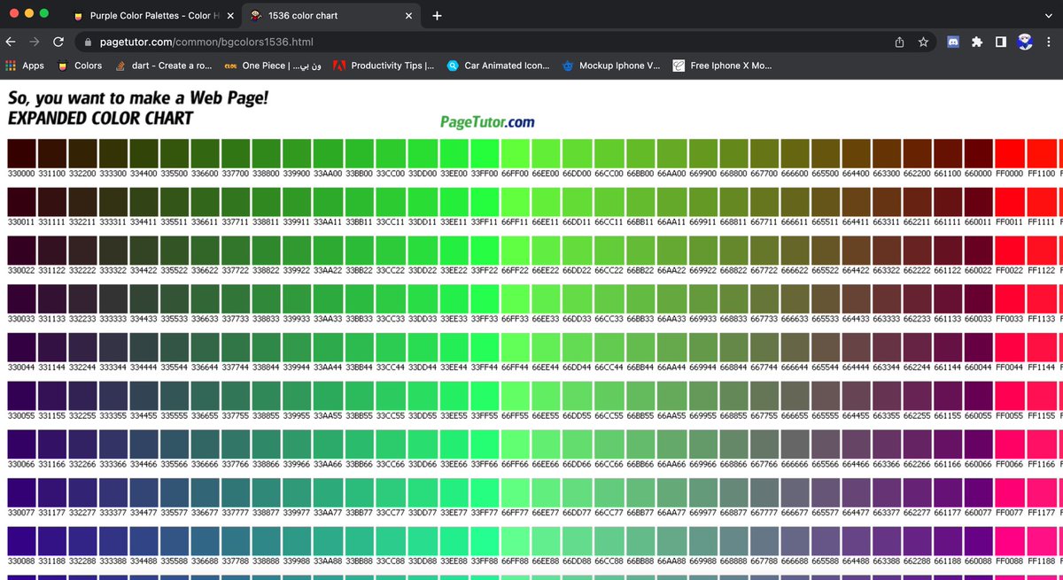Click the browser forward arrow

pos(35,42)
